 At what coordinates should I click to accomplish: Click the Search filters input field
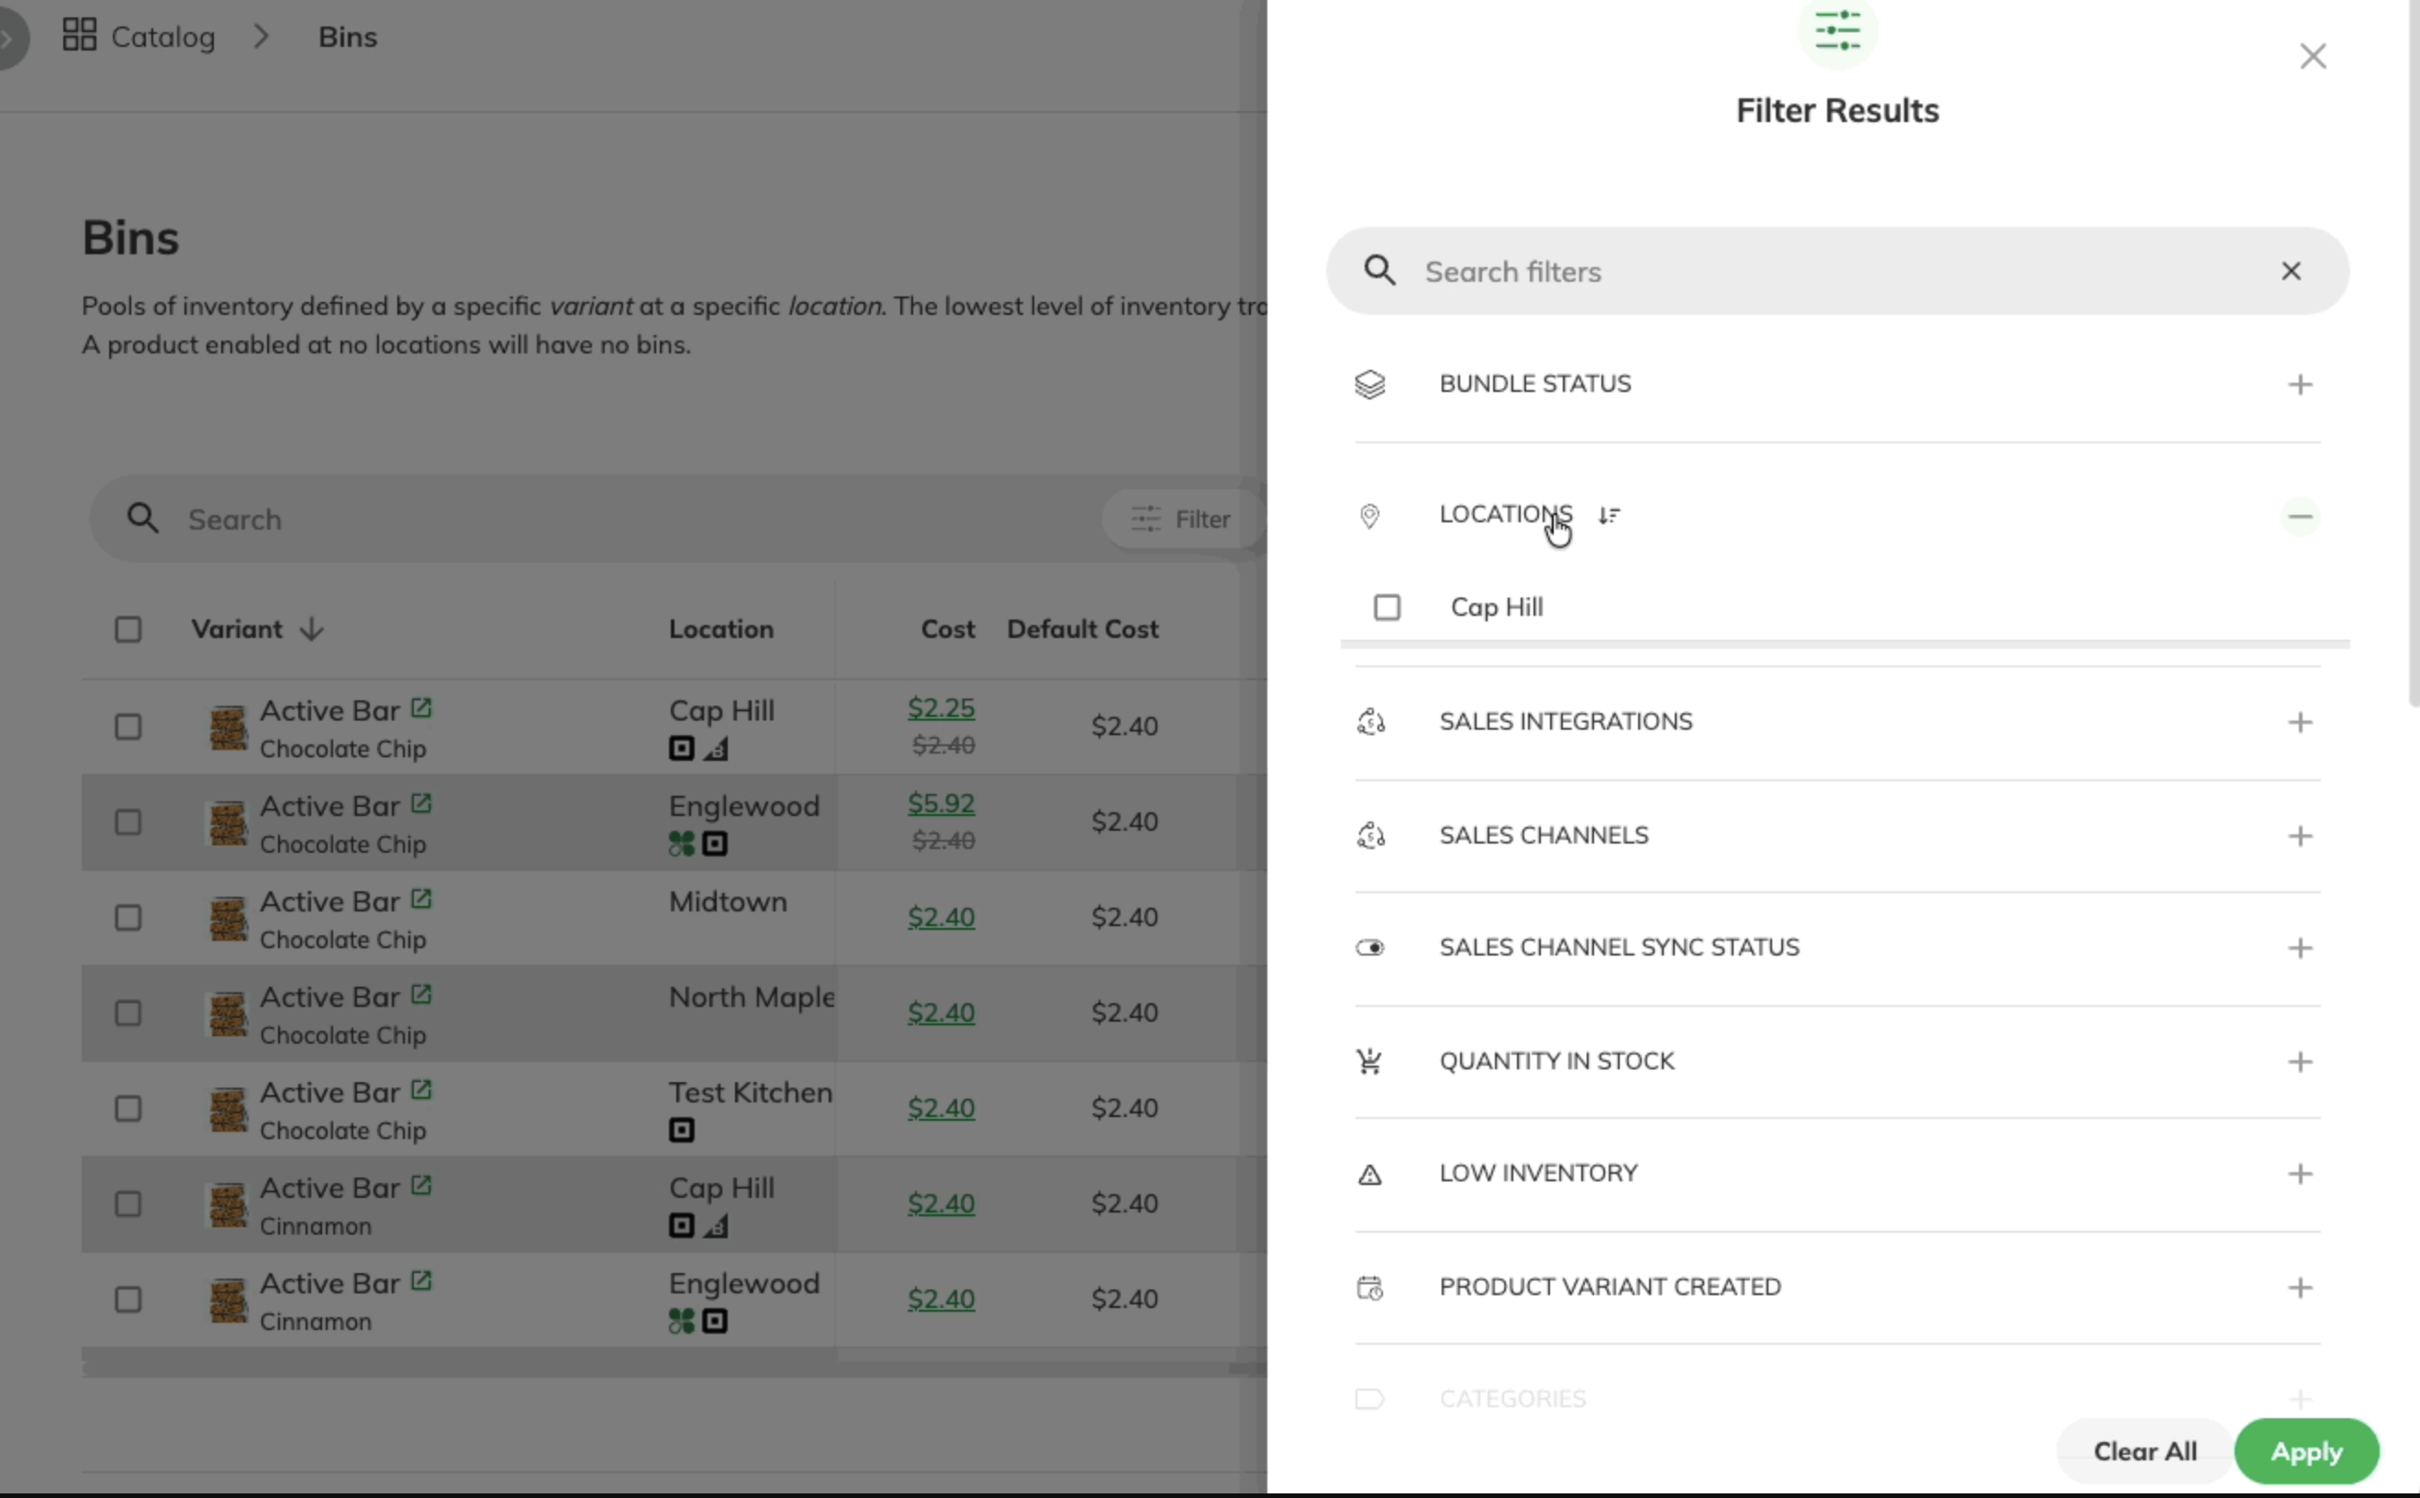(1836, 272)
